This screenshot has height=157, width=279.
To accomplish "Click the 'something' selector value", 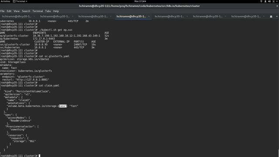I will pyautogui.click(x=17, y=130).
